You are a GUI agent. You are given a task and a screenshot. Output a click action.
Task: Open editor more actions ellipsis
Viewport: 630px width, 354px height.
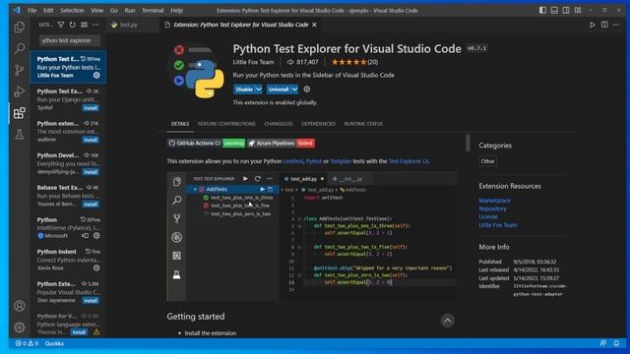coord(616,25)
